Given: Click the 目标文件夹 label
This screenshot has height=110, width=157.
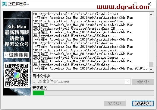Looking at the screenshot, I should click(41, 76).
